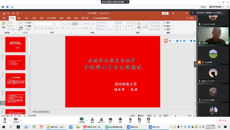
Task: Switch to the 插入 ribbon tab
Action: [x=19, y=18]
